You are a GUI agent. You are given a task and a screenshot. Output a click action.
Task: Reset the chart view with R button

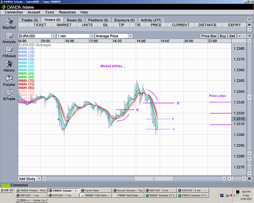tap(250, 179)
